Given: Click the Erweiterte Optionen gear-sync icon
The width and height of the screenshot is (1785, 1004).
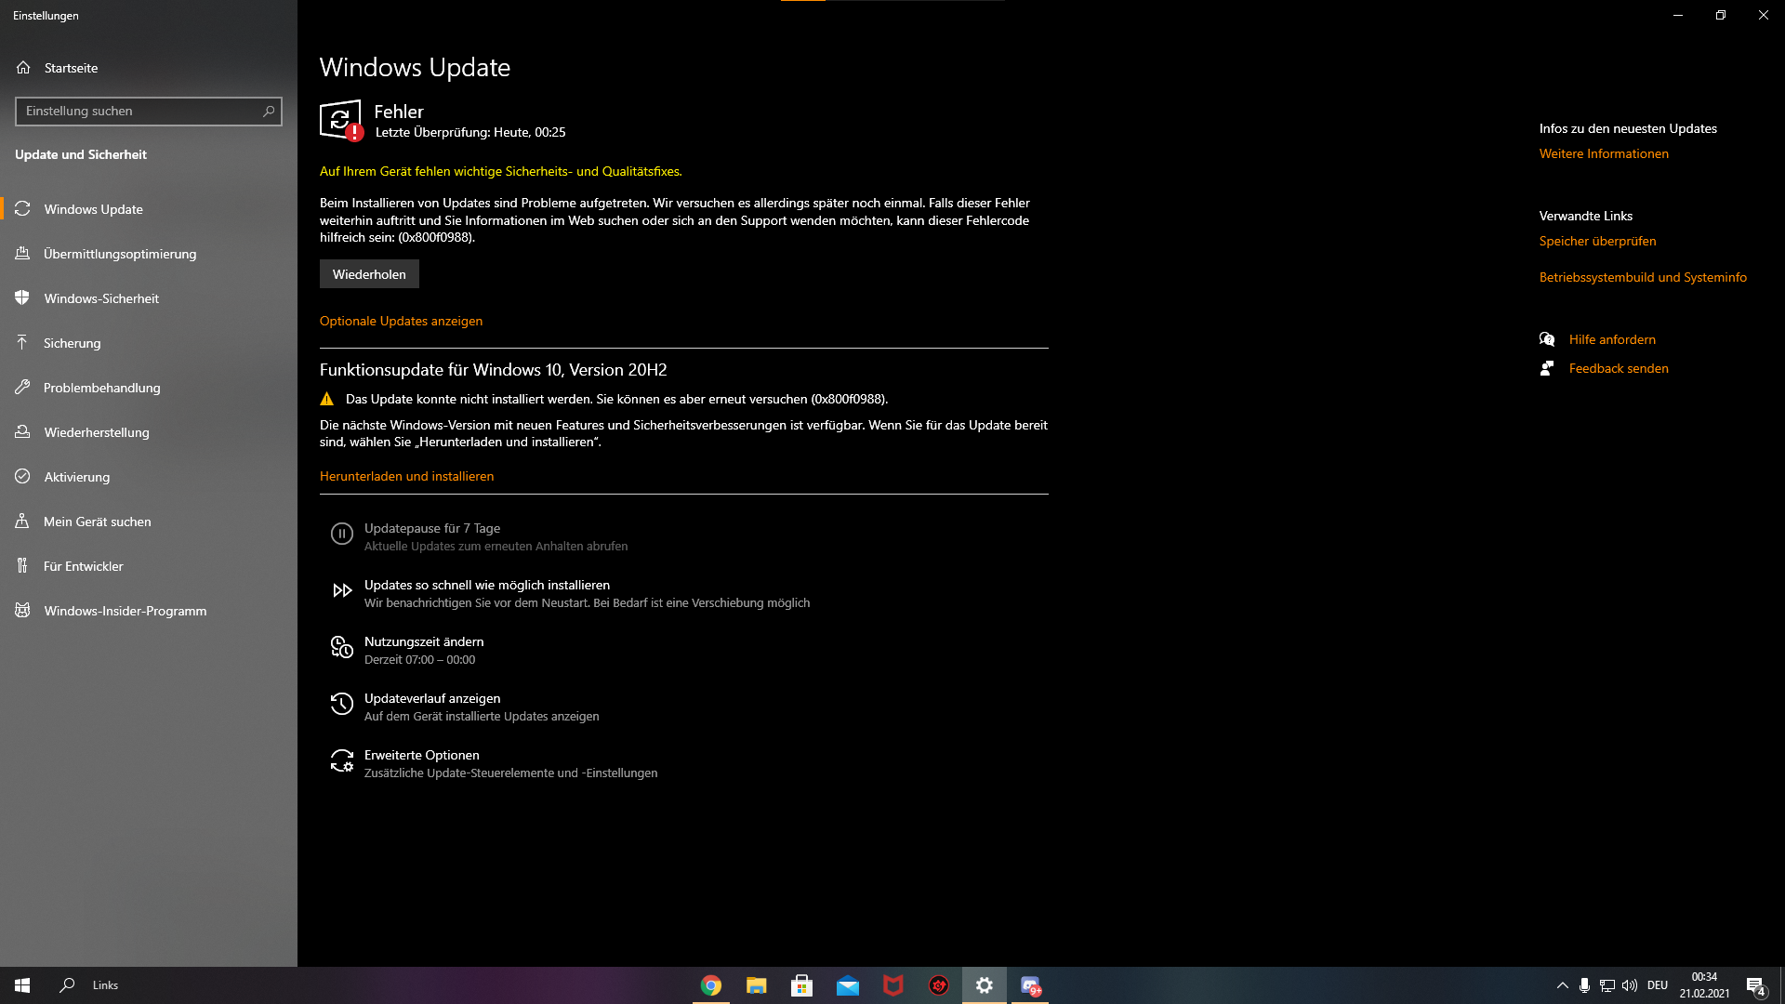Looking at the screenshot, I should click(x=342, y=760).
